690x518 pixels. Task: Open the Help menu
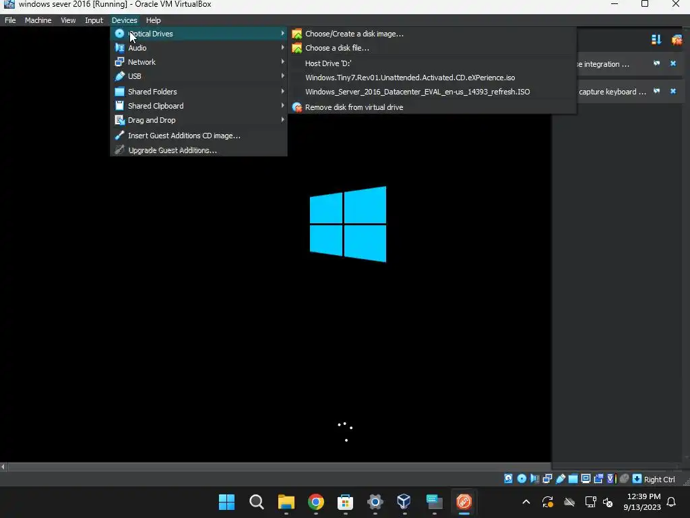pos(153,20)
